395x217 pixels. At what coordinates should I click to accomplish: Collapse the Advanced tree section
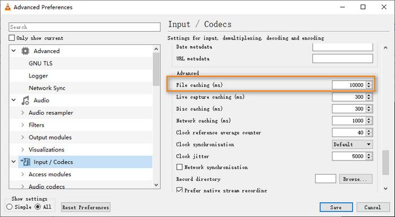pyautogui.click(x=14, y=51)
